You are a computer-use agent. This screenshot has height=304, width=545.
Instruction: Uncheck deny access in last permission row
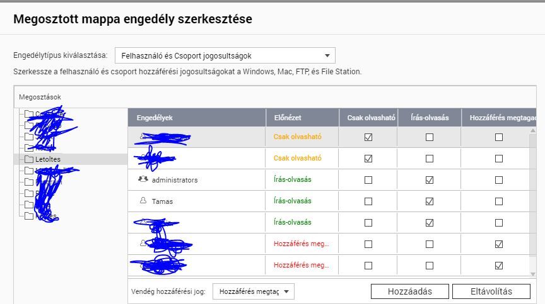point(499,266)
